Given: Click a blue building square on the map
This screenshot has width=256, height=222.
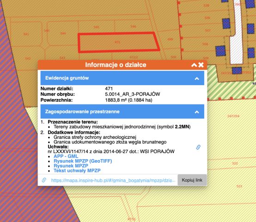Looking at the screenshot, I should tap(226, 23).
